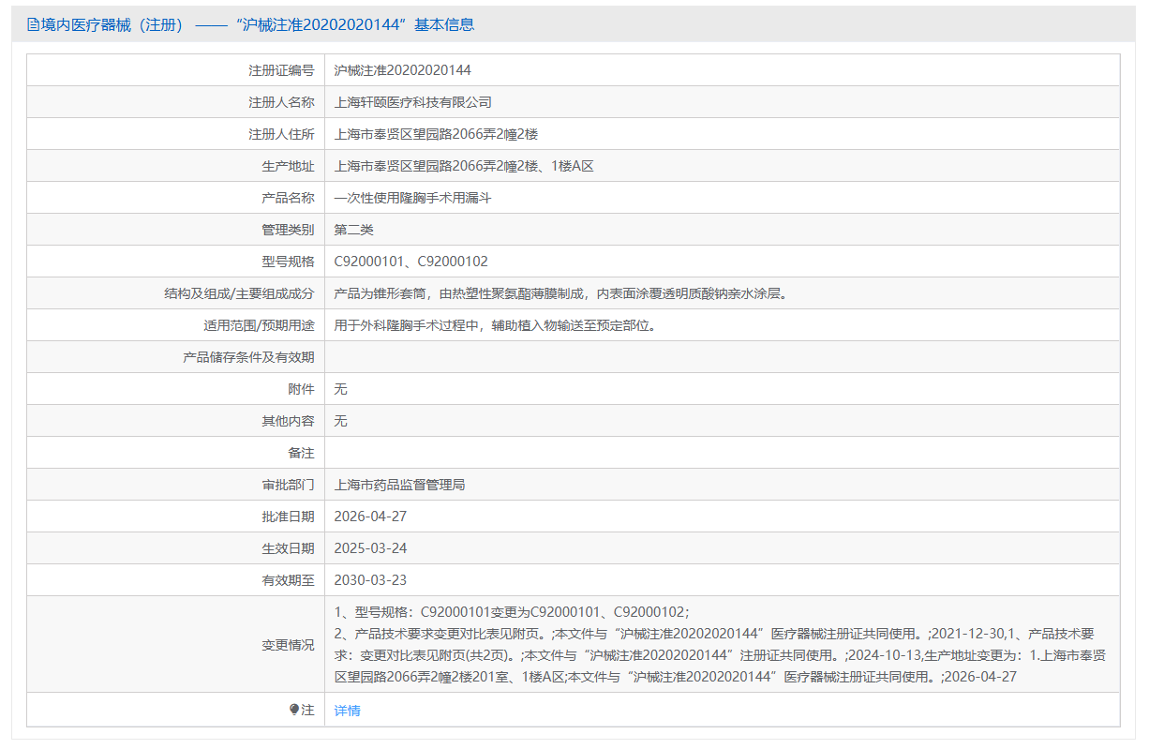Click the 型号规格 label

(x=288, y=262)
